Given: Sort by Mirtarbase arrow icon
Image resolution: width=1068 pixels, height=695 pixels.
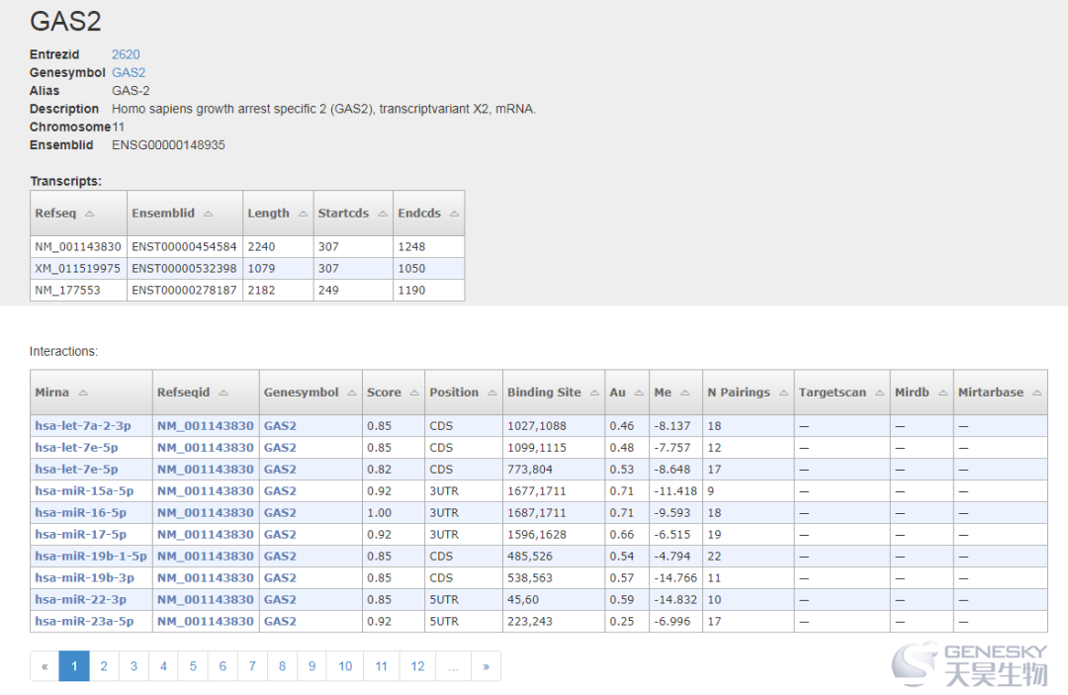Looking at the screenshot, I should (1036, 392).
